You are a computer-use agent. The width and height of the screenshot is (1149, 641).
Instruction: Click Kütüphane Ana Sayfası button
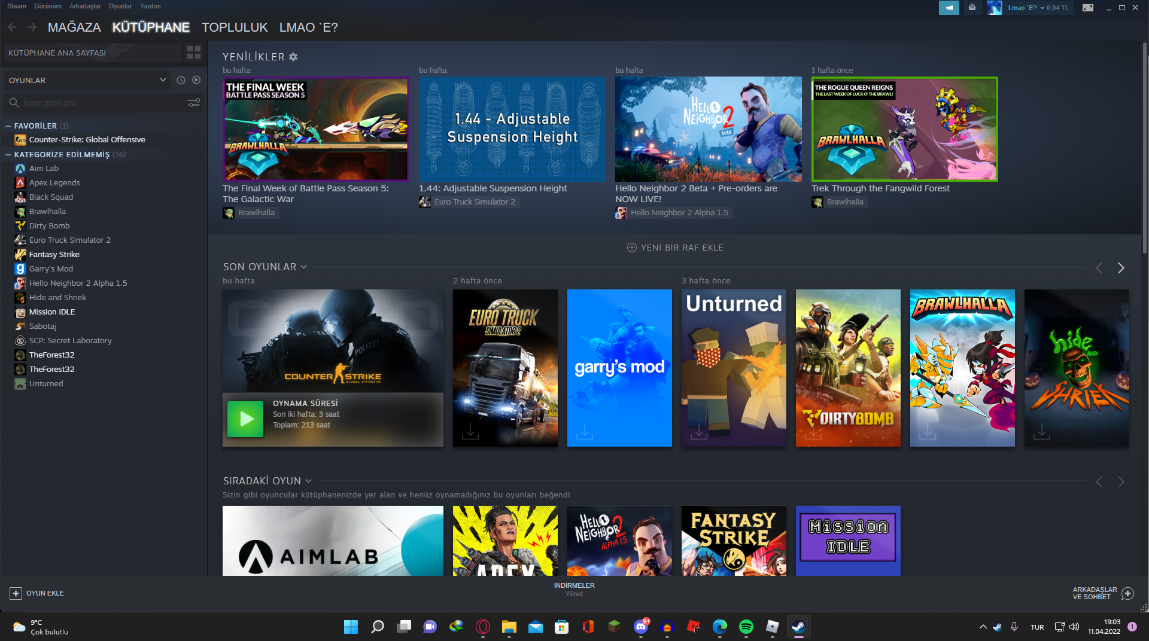click(x=93, y=53)
